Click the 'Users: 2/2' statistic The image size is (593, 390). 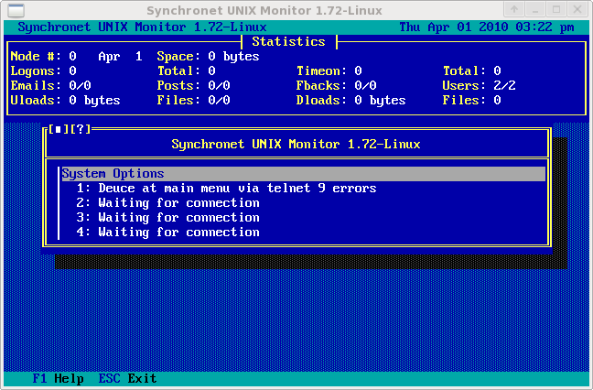click(479, 85)
